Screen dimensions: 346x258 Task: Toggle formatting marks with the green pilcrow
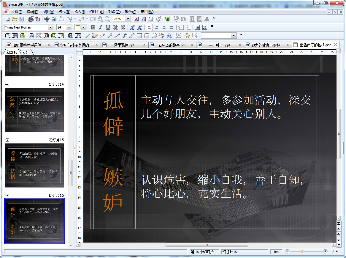point(167,19)
